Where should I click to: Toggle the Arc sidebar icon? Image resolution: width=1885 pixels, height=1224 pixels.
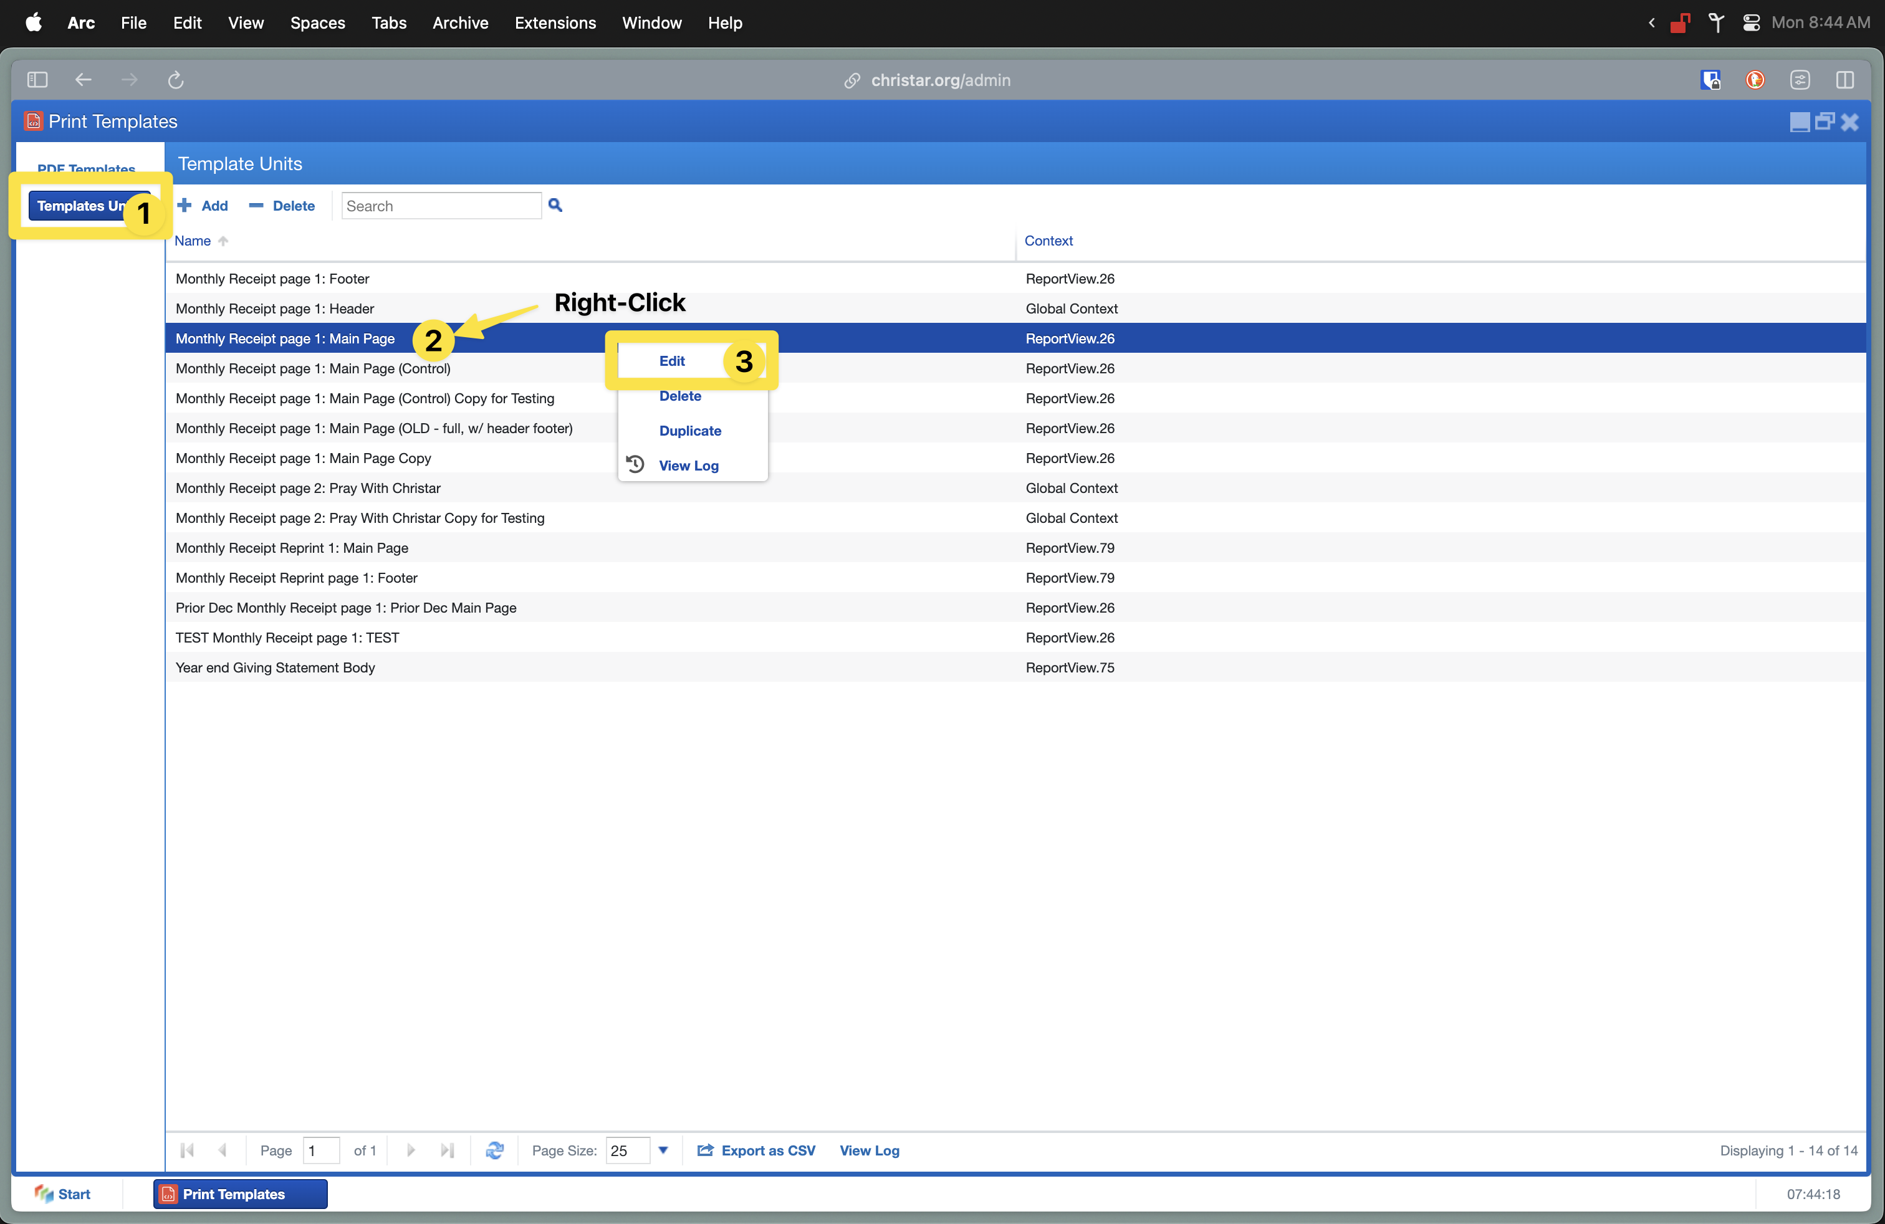[x=37, y=80]
